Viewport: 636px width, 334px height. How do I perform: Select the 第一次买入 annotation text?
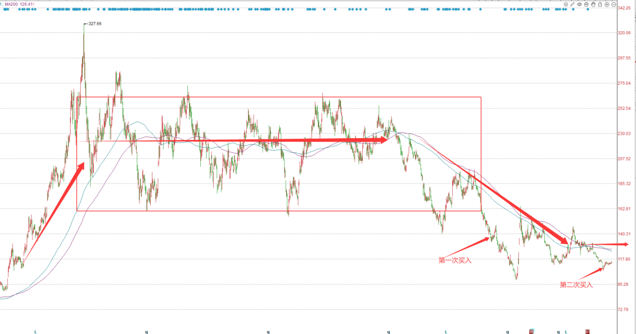coord(455,260)
